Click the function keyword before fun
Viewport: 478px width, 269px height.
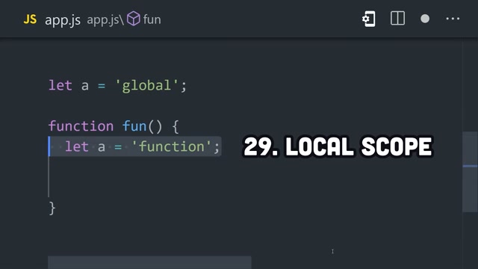point(81,126)
